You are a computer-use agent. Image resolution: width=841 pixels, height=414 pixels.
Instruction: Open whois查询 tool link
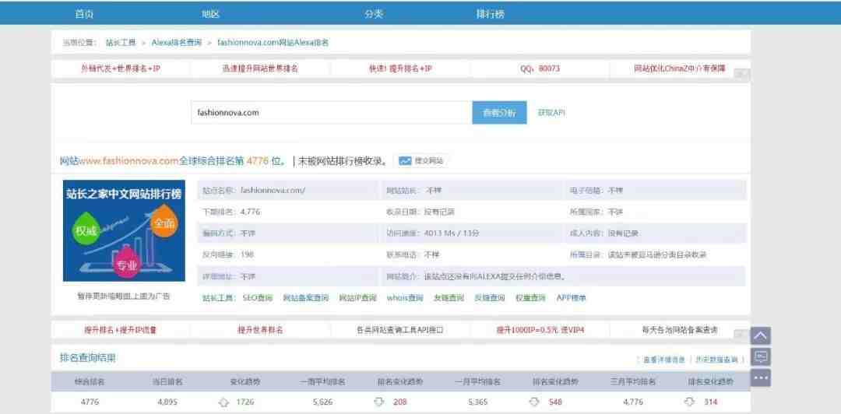(405, 297)
